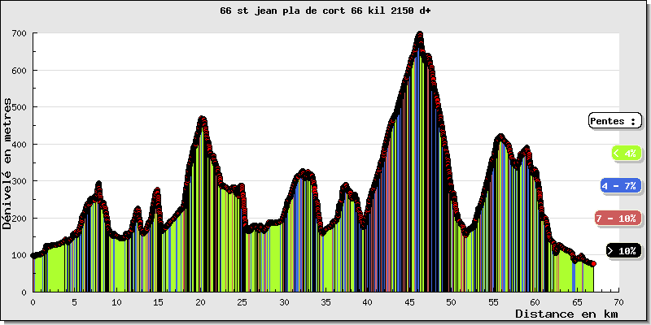The height and width of the screenshot is (325, 651).
Task: Click the highest summit near 46 km
Action: pos(420,35)
